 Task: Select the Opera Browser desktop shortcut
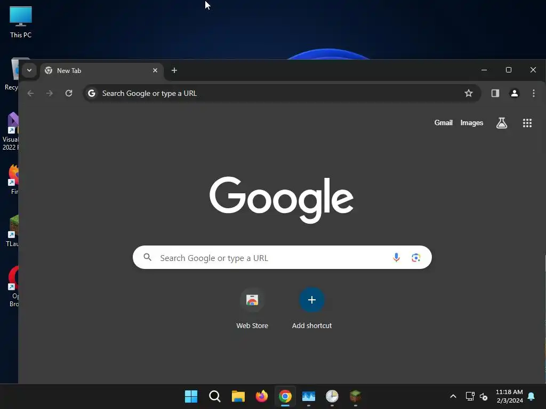pos(13,287)
